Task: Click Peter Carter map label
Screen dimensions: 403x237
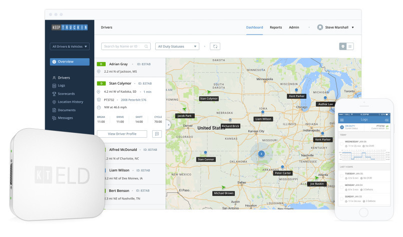Action: [x=283, y=173]
